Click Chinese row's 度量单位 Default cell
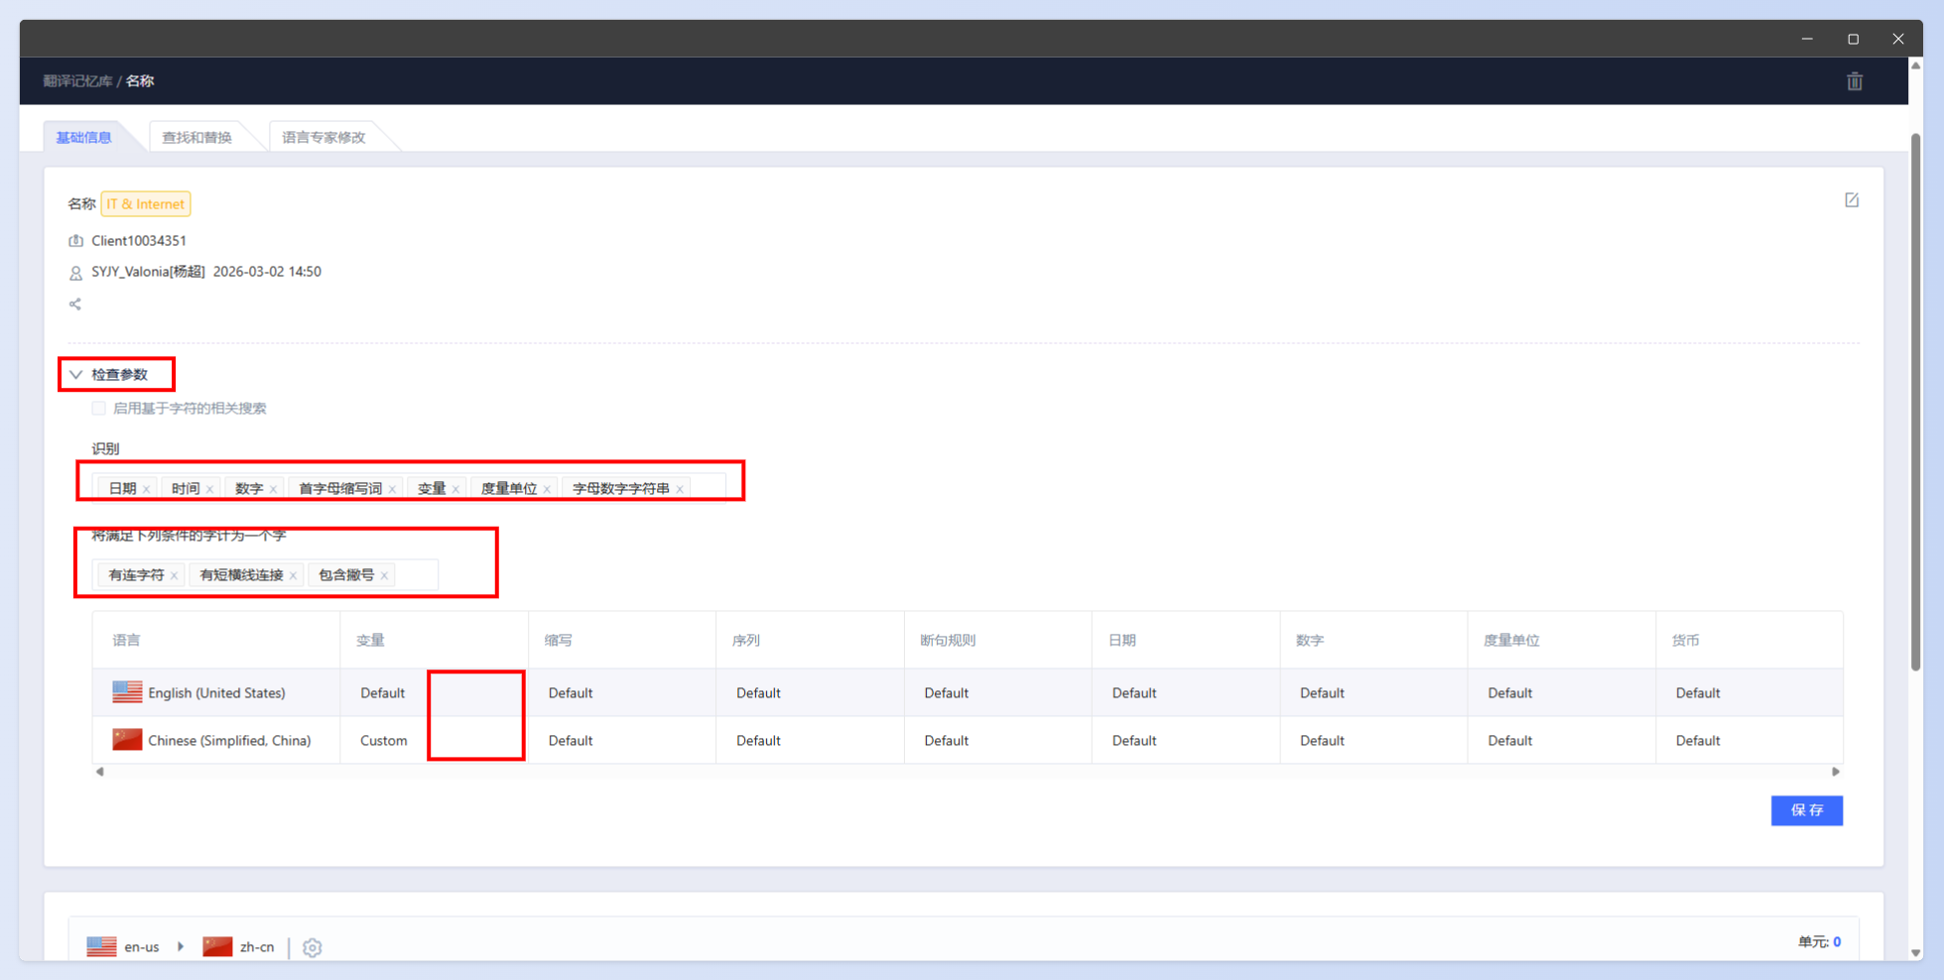 [x=1509, y=741]
